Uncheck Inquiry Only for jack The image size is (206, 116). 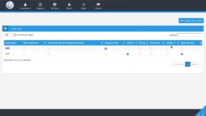pyautogui.click(x=106, y=49)
